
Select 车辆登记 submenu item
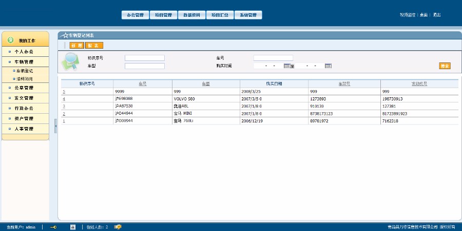tap(25, 71)
